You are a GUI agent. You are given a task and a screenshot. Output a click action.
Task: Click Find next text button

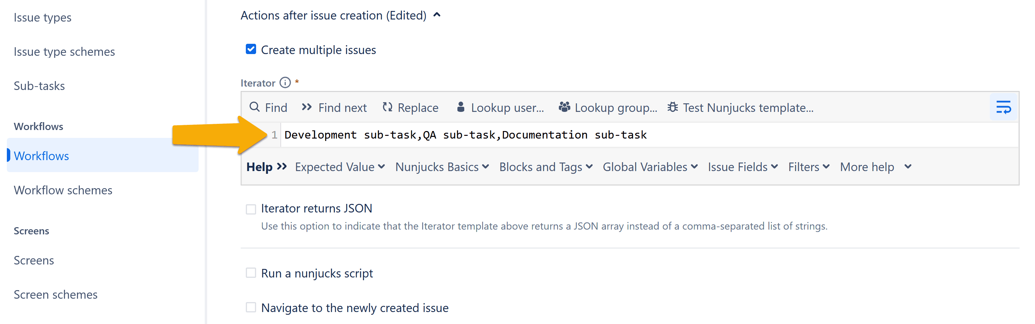(x=342, y=107)
